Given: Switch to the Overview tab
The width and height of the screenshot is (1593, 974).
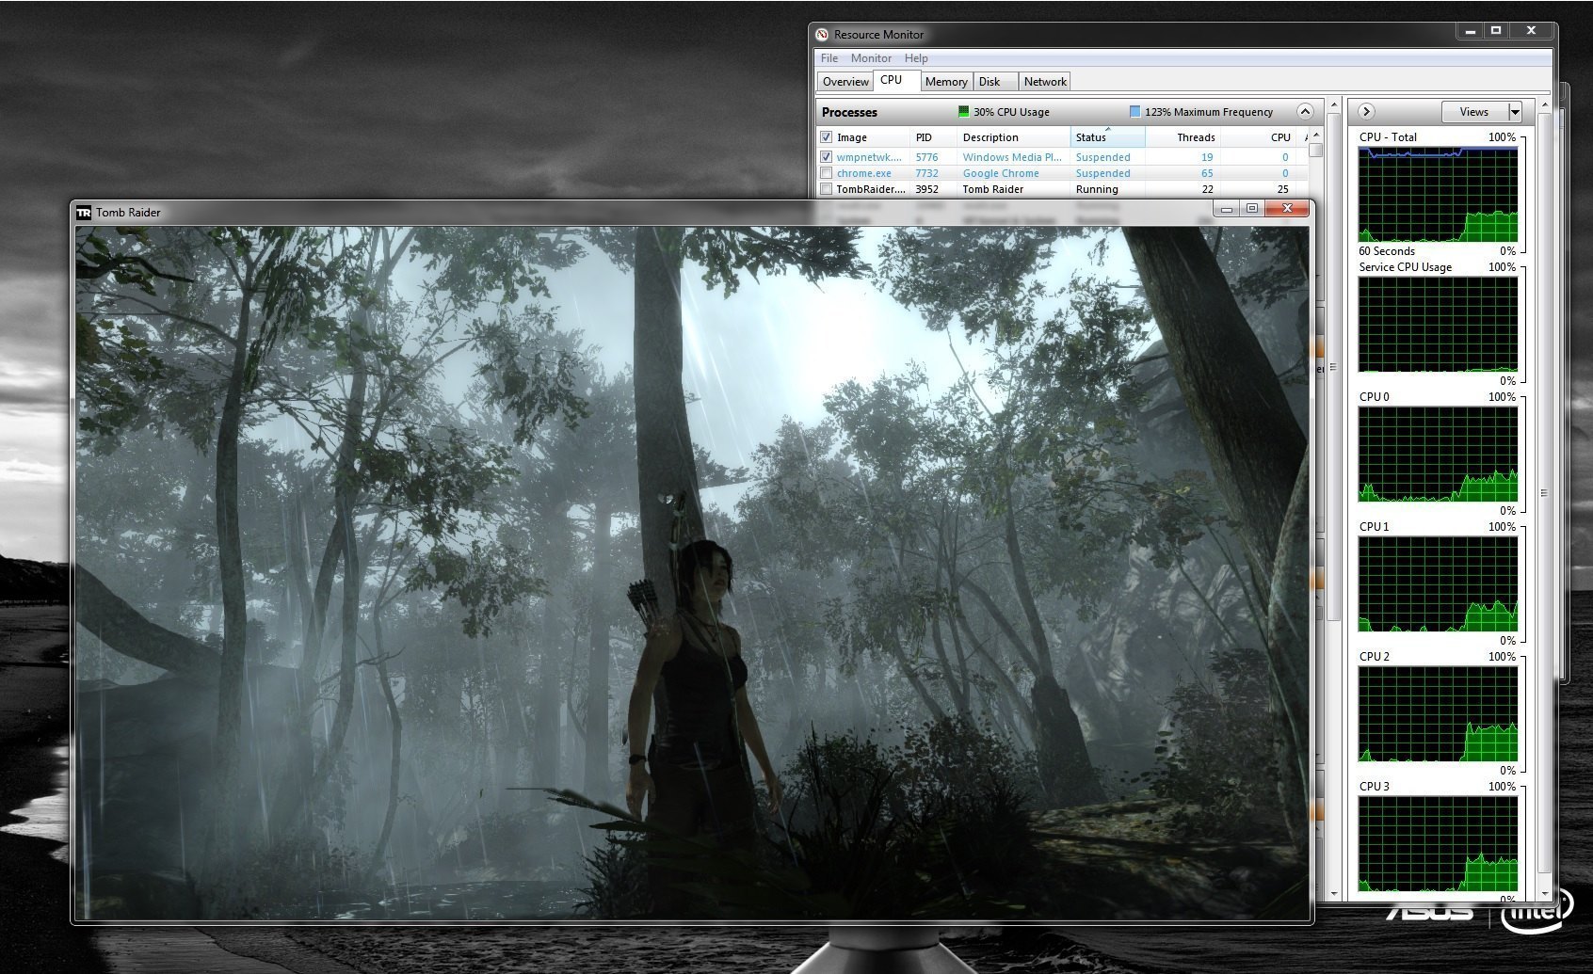Looking at the screenshot, I should [845, 82].
